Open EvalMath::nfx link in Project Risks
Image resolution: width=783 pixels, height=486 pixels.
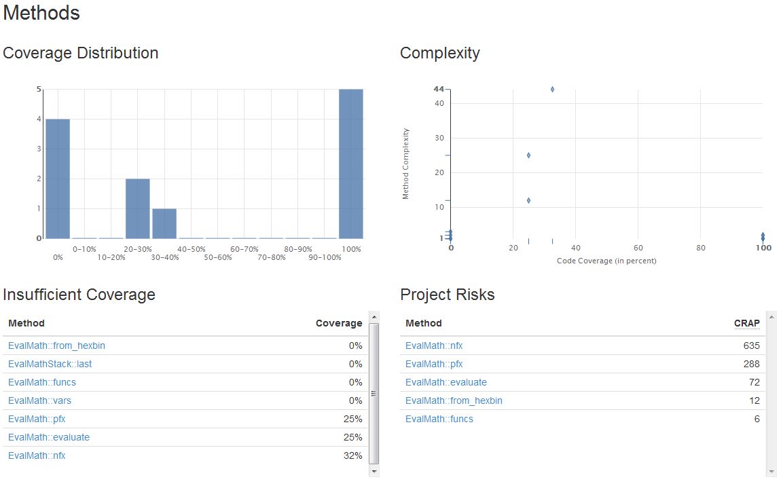tap(434, 345)
